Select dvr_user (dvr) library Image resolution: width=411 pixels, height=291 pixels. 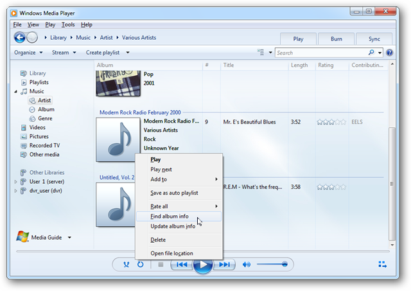click(x=46, y=191)
